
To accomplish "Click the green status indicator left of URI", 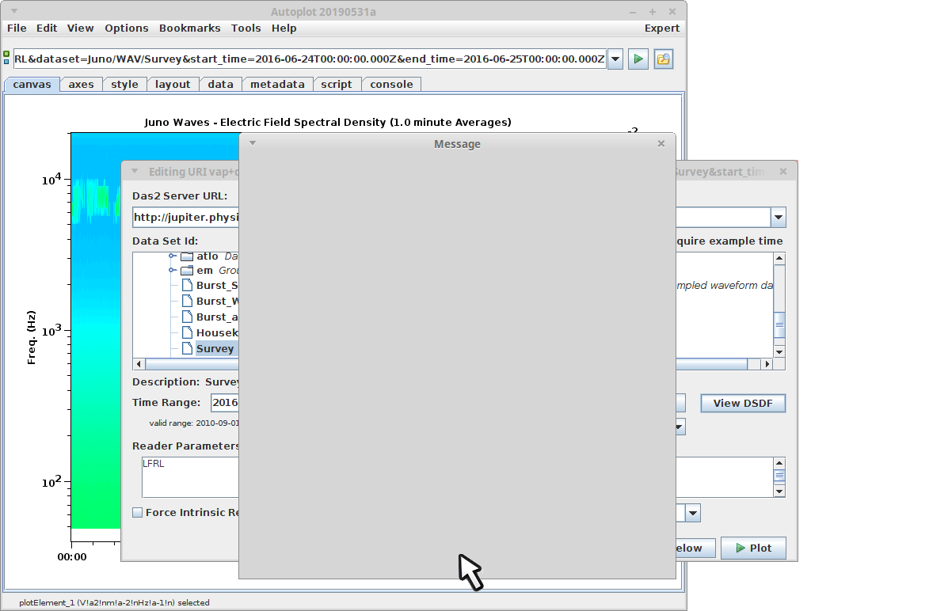I will click(7, 55).
